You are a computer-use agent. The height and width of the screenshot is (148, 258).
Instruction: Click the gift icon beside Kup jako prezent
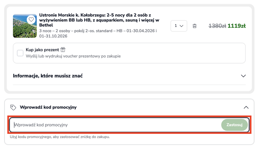click(63, 50)
